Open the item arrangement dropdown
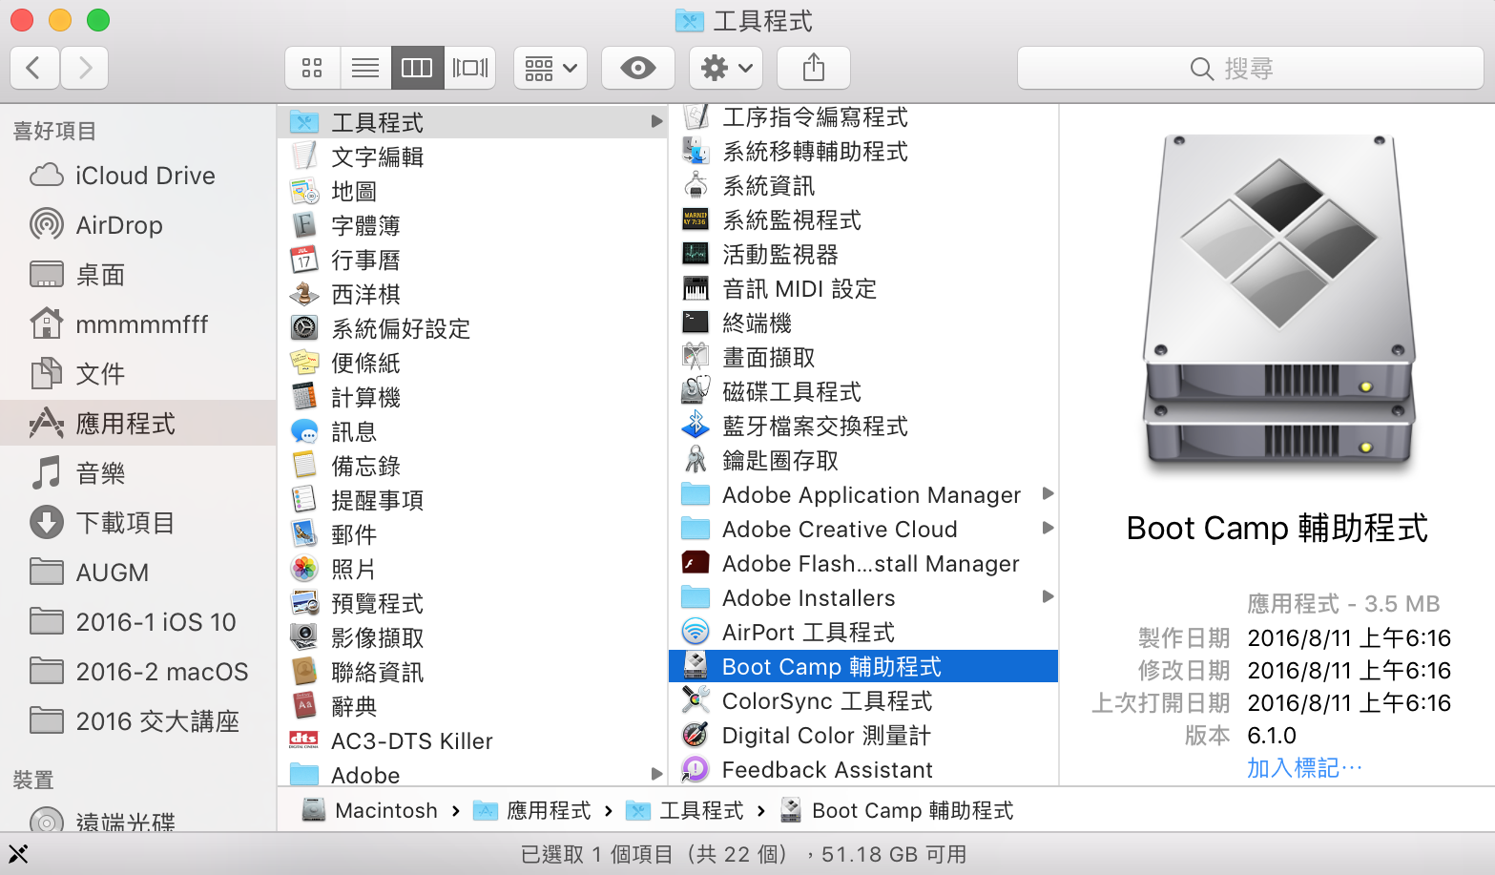 tap(550, 68)
